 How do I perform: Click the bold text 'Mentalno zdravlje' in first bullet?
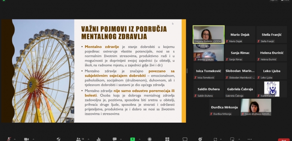[x=102, y=47]
